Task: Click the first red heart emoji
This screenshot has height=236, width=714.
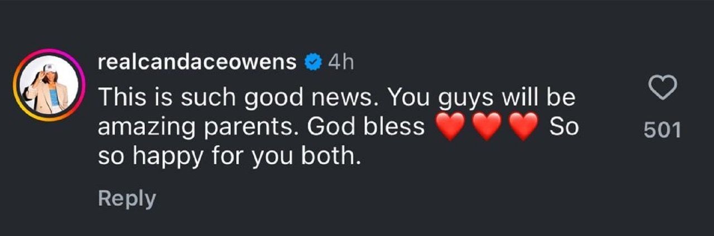Action: [450, 127]
